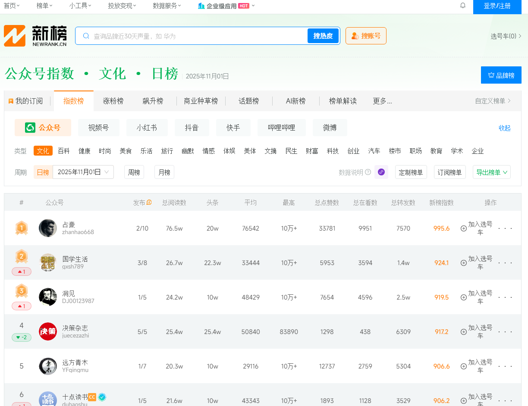
Task: Focus the brand search input field
Action: click(198, 36)
